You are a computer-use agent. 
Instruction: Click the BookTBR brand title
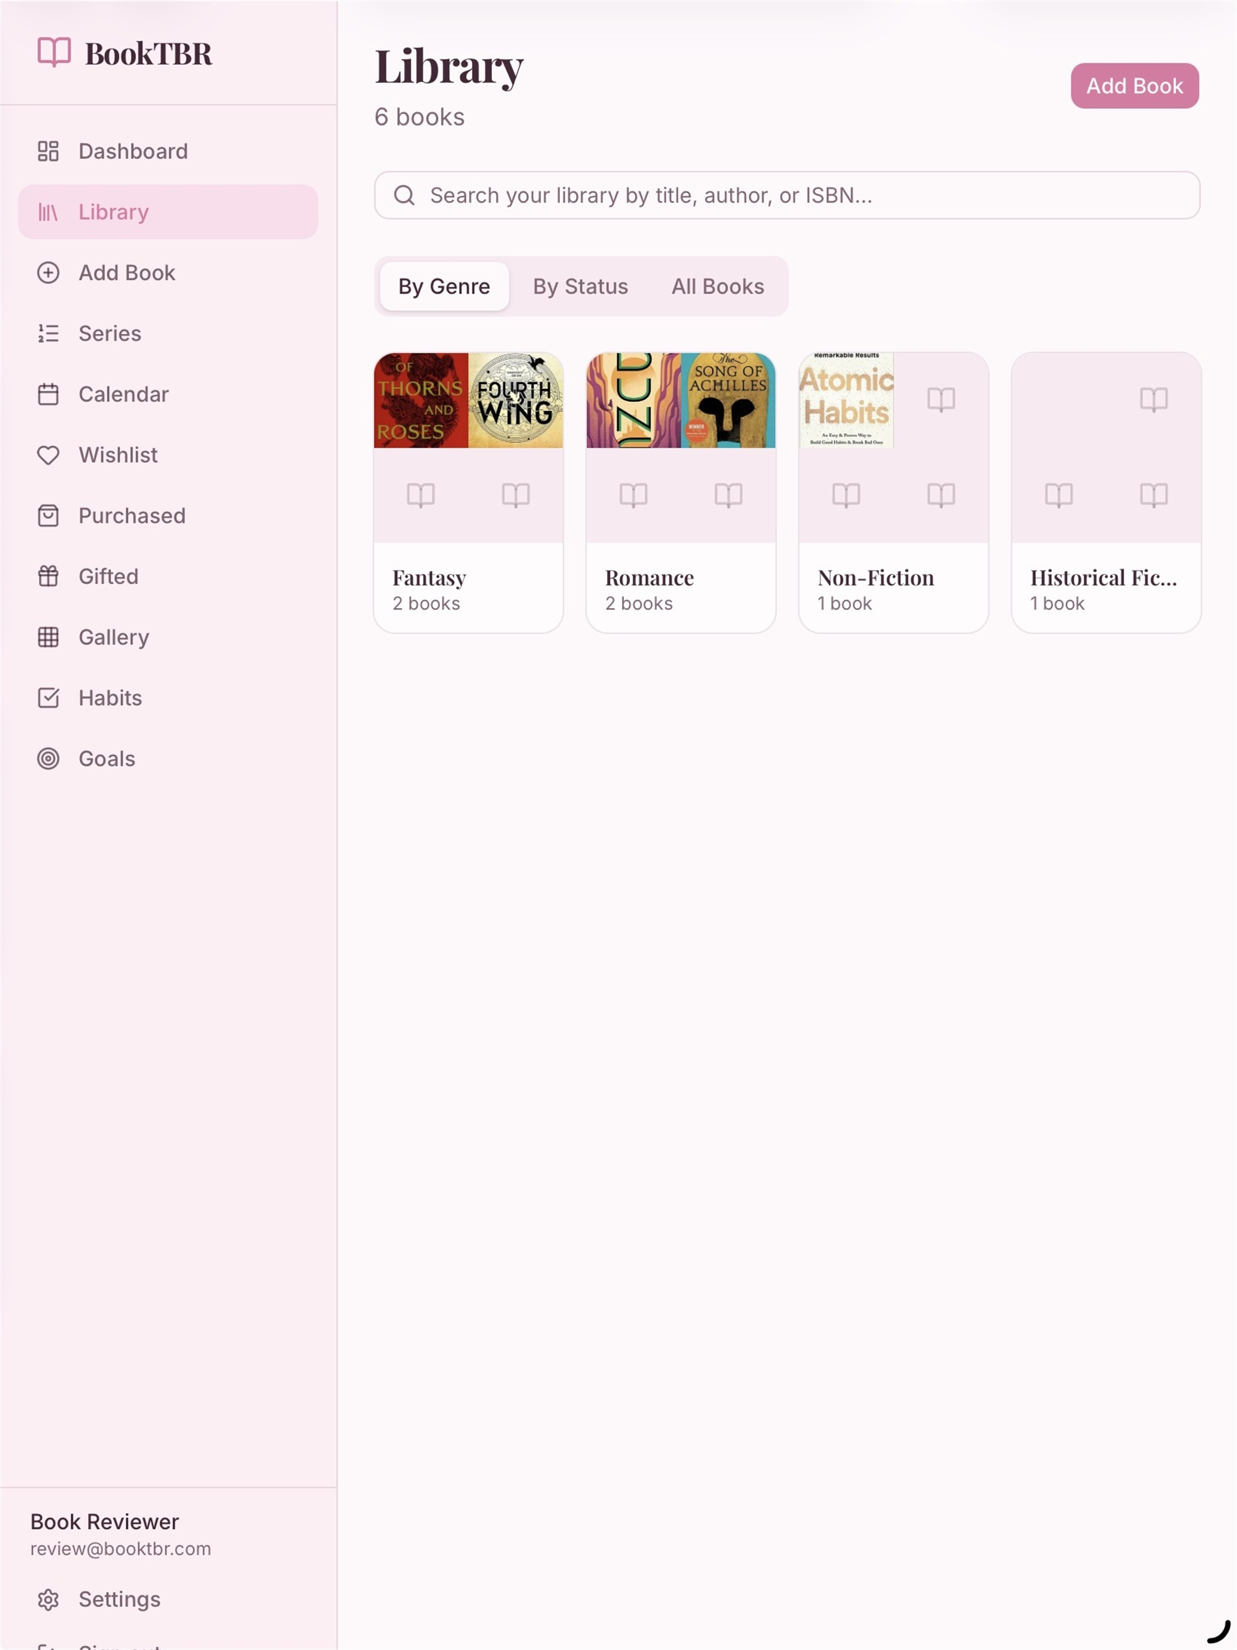(149, 54)
